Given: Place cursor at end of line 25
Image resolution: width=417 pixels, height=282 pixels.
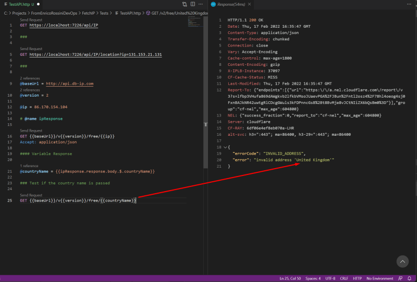Looking at the screenshot, I should click(x=136, y=201).
